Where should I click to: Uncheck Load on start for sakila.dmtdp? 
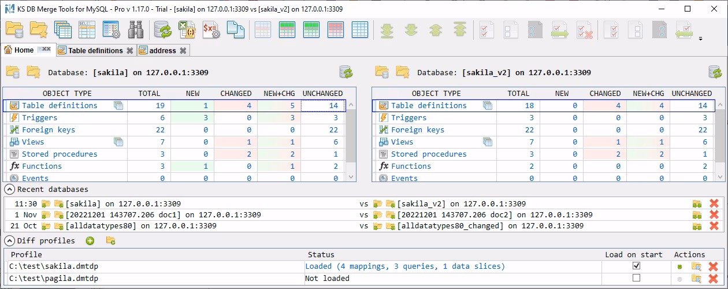pyautogui.click(x=636, y=266)
